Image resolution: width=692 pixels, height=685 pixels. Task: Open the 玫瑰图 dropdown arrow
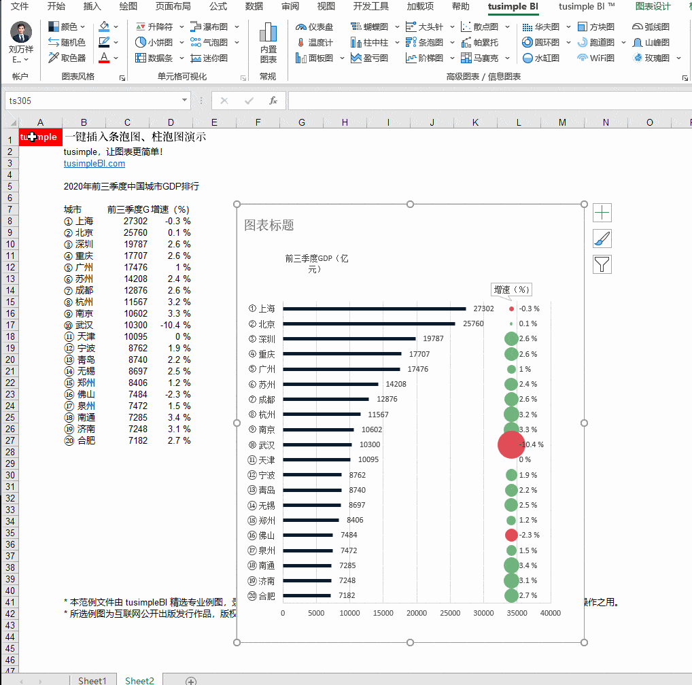679,58
